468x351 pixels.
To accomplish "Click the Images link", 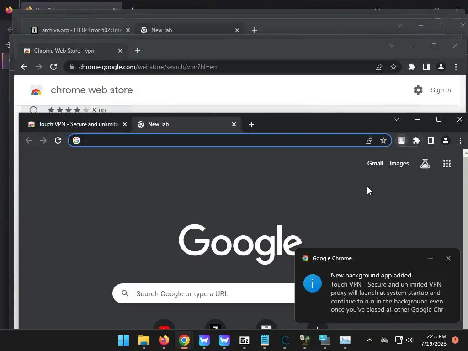I will (x=399, y=163).
